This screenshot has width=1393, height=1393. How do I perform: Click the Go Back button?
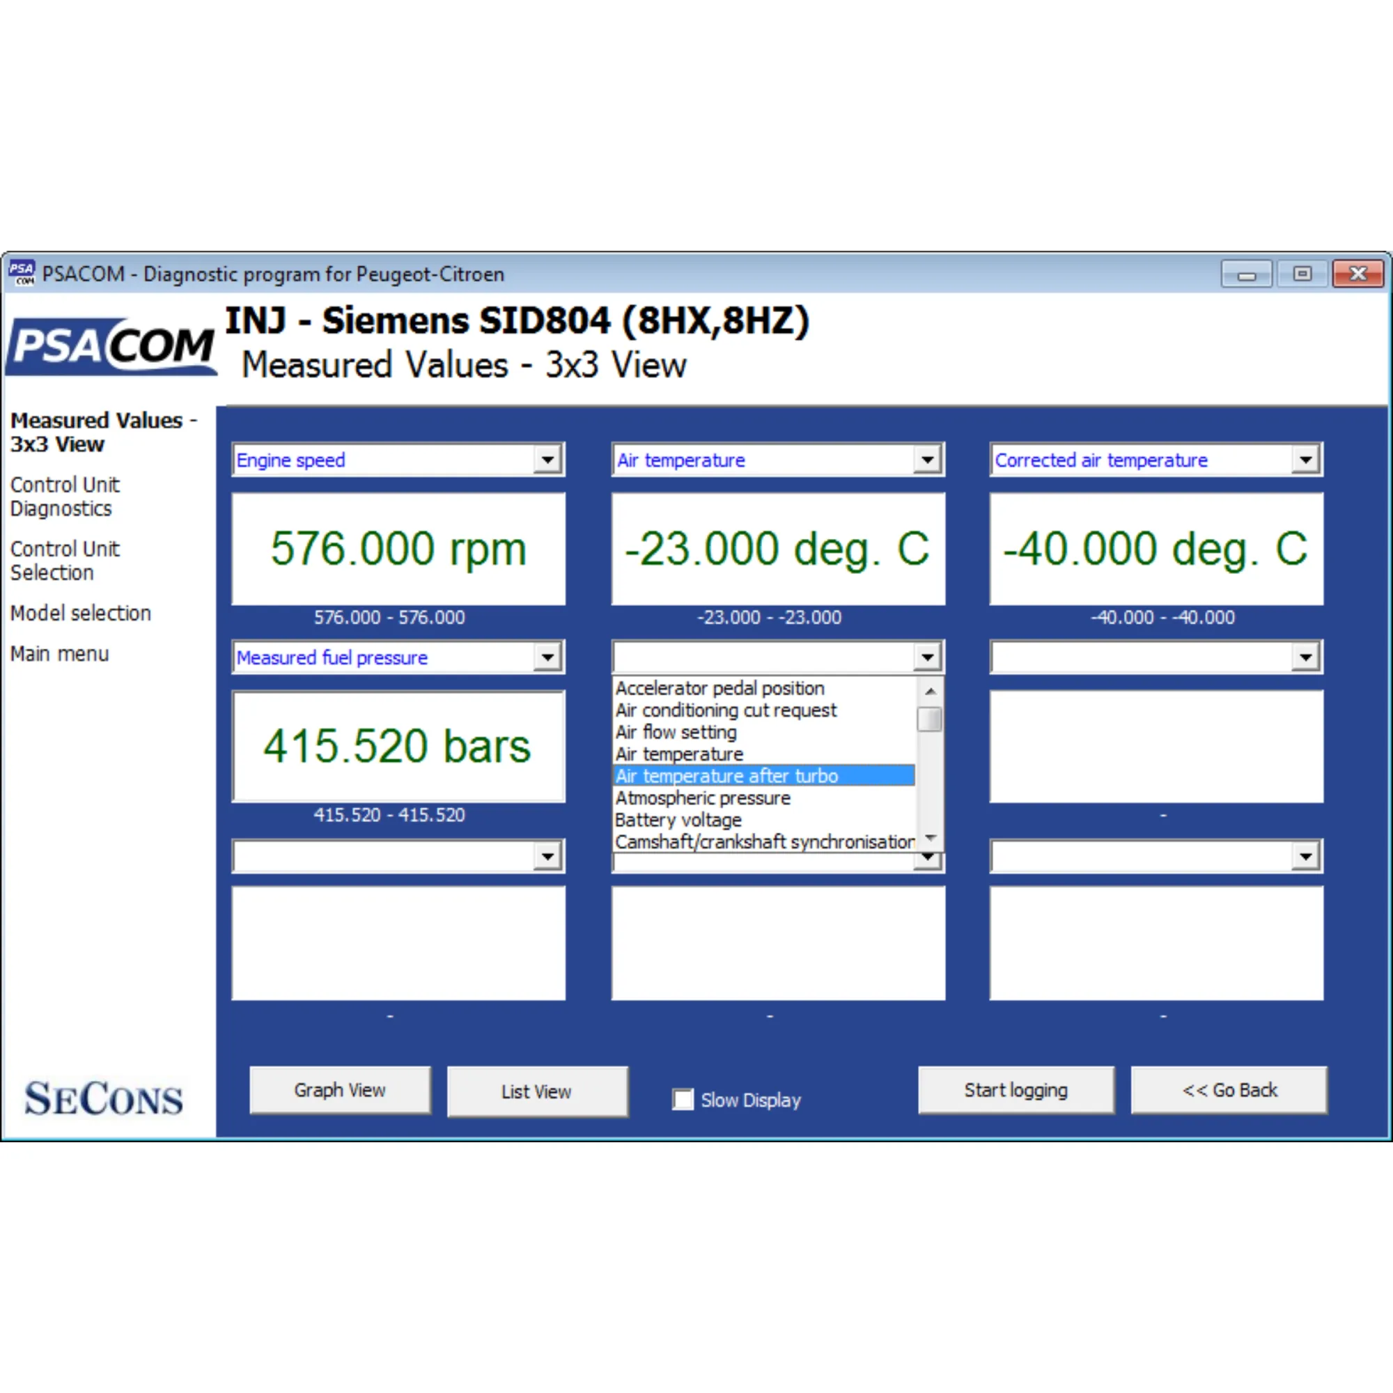point(1229,1090)
